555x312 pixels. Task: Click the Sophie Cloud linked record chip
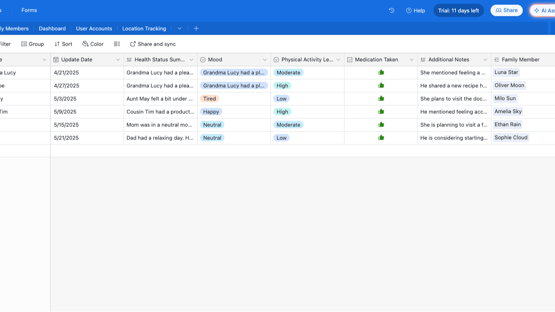coord(511,137)
